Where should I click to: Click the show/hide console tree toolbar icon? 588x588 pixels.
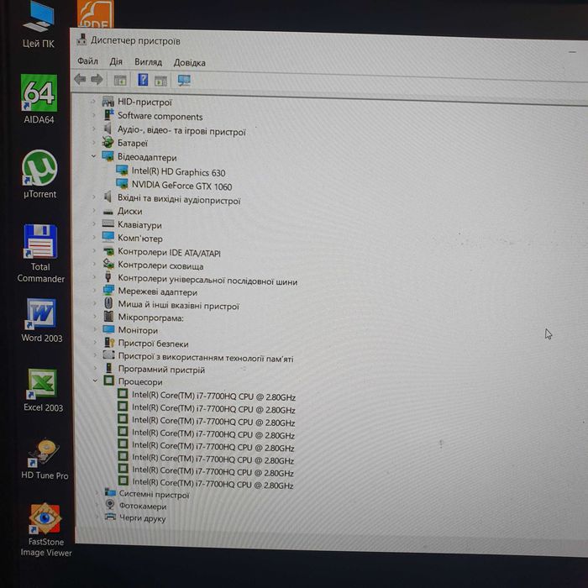pyautogui.click(x=120, y=80)
